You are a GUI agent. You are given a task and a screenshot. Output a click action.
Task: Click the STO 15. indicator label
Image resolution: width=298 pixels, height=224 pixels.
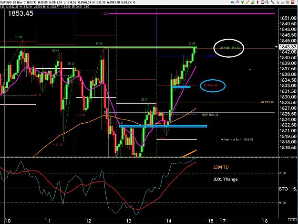pyautogui.click(x=288, y=189)
